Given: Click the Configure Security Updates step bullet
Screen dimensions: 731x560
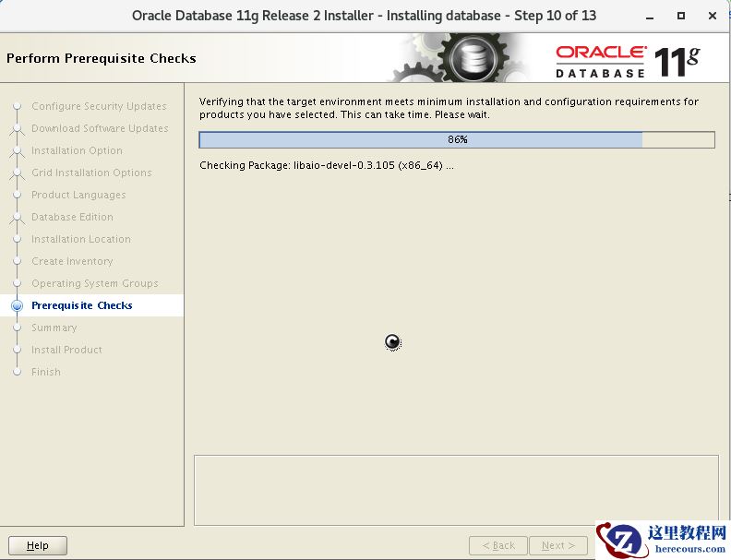Looking at the screenshot, I should pyautogui.click(x=18, y=106).
